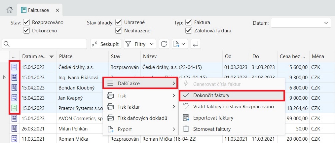
Task: Click into the search input field
Action: tap(47, 44)
